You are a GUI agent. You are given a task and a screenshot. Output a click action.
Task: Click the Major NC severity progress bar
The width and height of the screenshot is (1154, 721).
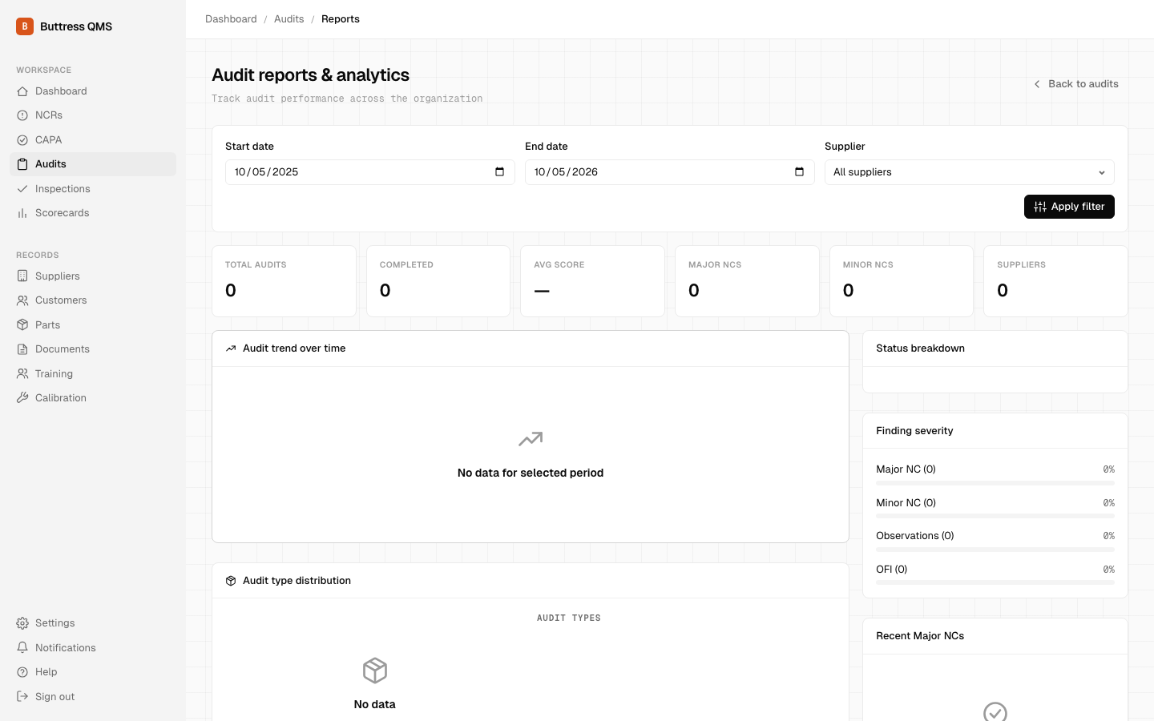pyautogui.click(x=995, y=483)
